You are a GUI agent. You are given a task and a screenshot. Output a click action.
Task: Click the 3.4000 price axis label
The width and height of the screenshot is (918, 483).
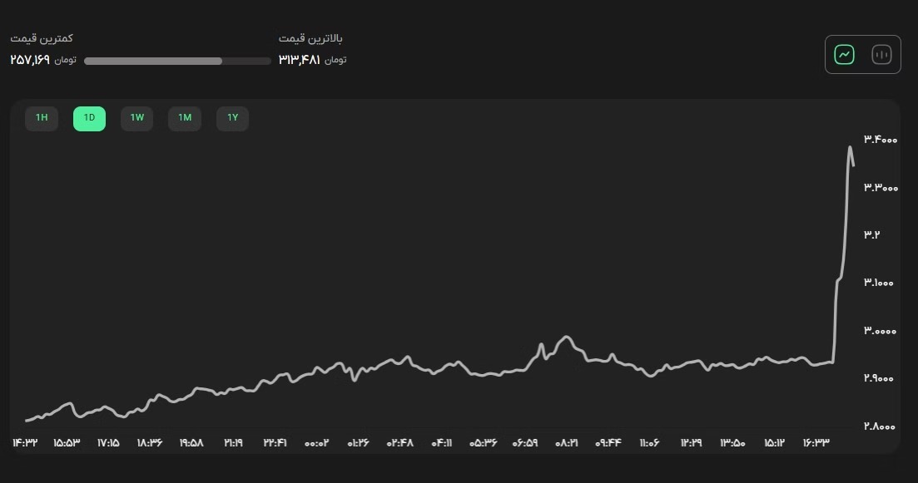pyautogui.click(x=881, y=140)
